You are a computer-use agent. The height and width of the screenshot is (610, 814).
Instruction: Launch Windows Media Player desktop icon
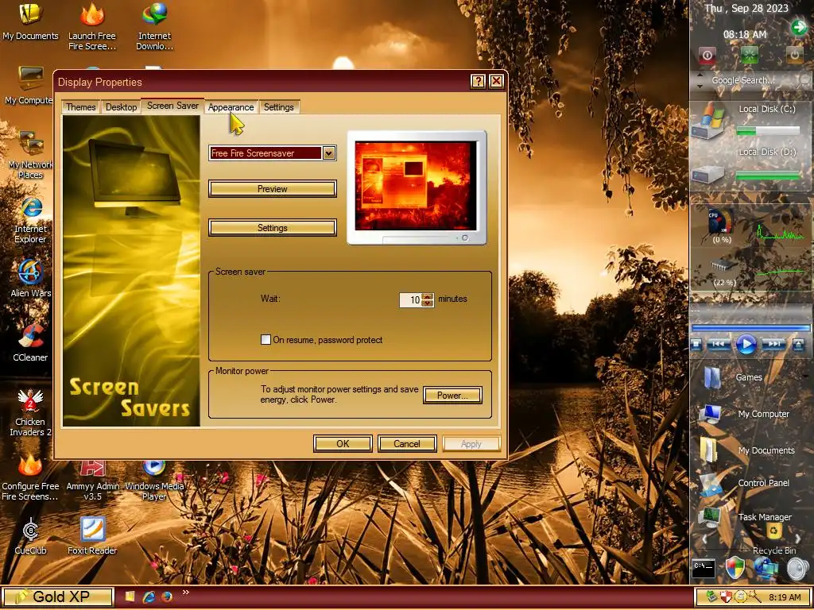point(154,480)
